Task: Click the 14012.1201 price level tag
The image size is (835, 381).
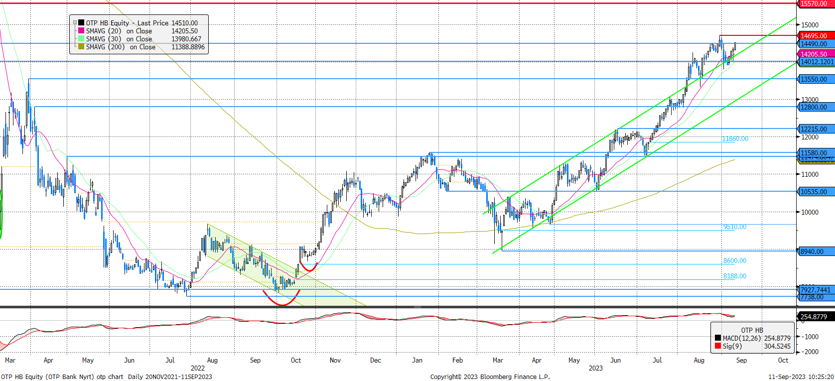Action: (x=816, y=62)
